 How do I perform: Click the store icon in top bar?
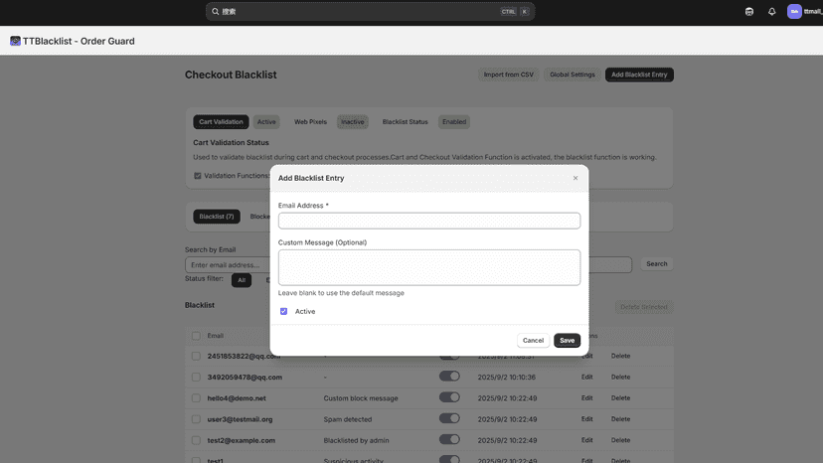749,12
